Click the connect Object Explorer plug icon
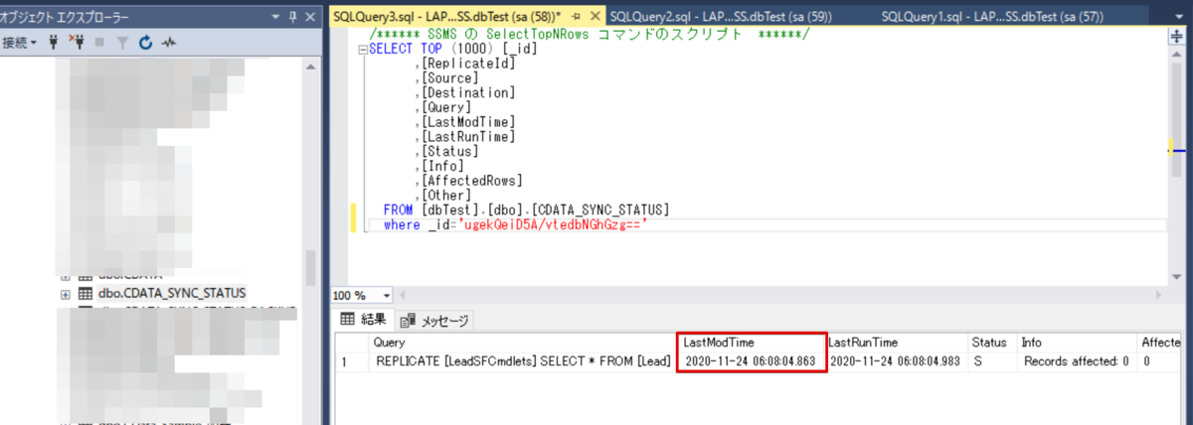This screenshot has width=1193, height=425. point(54,43)
